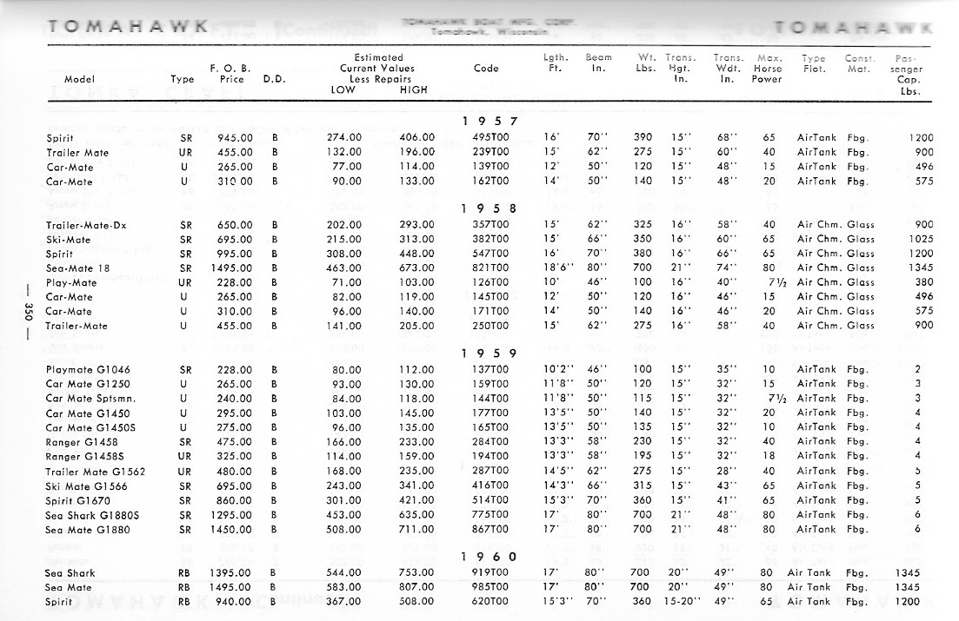Viewport: 959px width, 621px height.
Task: Click page number 350 in the margin
Action: [28, 312]
